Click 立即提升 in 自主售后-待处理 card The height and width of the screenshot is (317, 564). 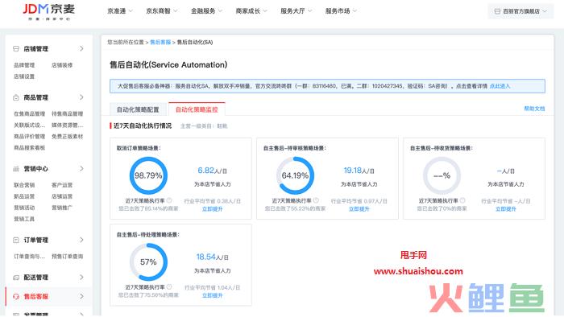click(x=212, y=295)
